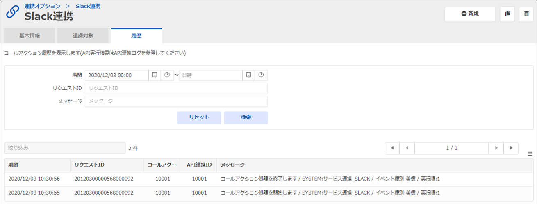Click the page indicator 1 / 1
The width and height of the screenshot is (537, 204).
pos(452,148)
